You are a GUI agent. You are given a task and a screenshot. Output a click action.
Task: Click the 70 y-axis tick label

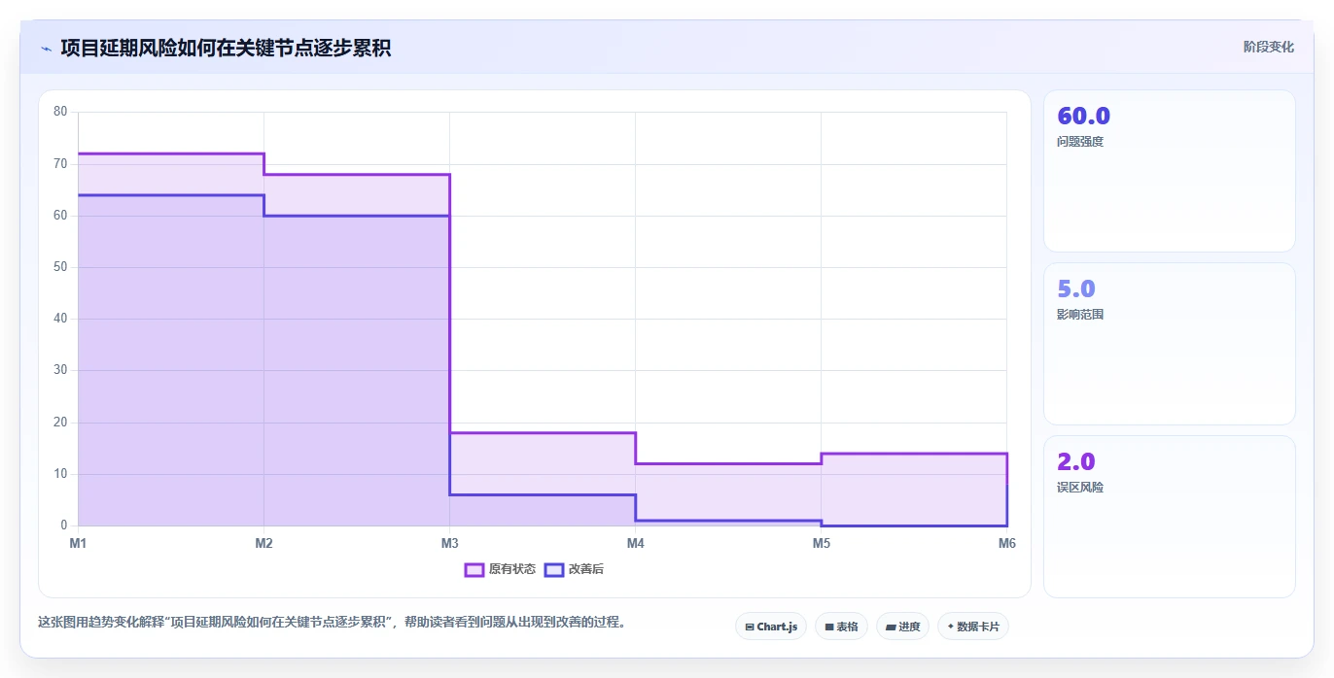(60, 163)
